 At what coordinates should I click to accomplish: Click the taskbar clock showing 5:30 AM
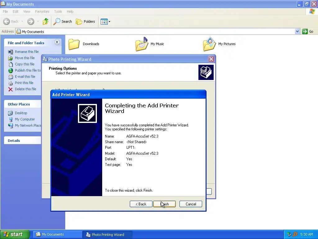[307, 234]
